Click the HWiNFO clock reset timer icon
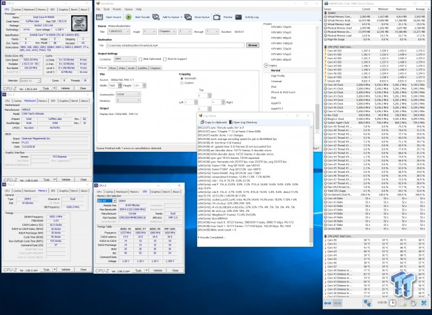 click(x=392, y=303)
